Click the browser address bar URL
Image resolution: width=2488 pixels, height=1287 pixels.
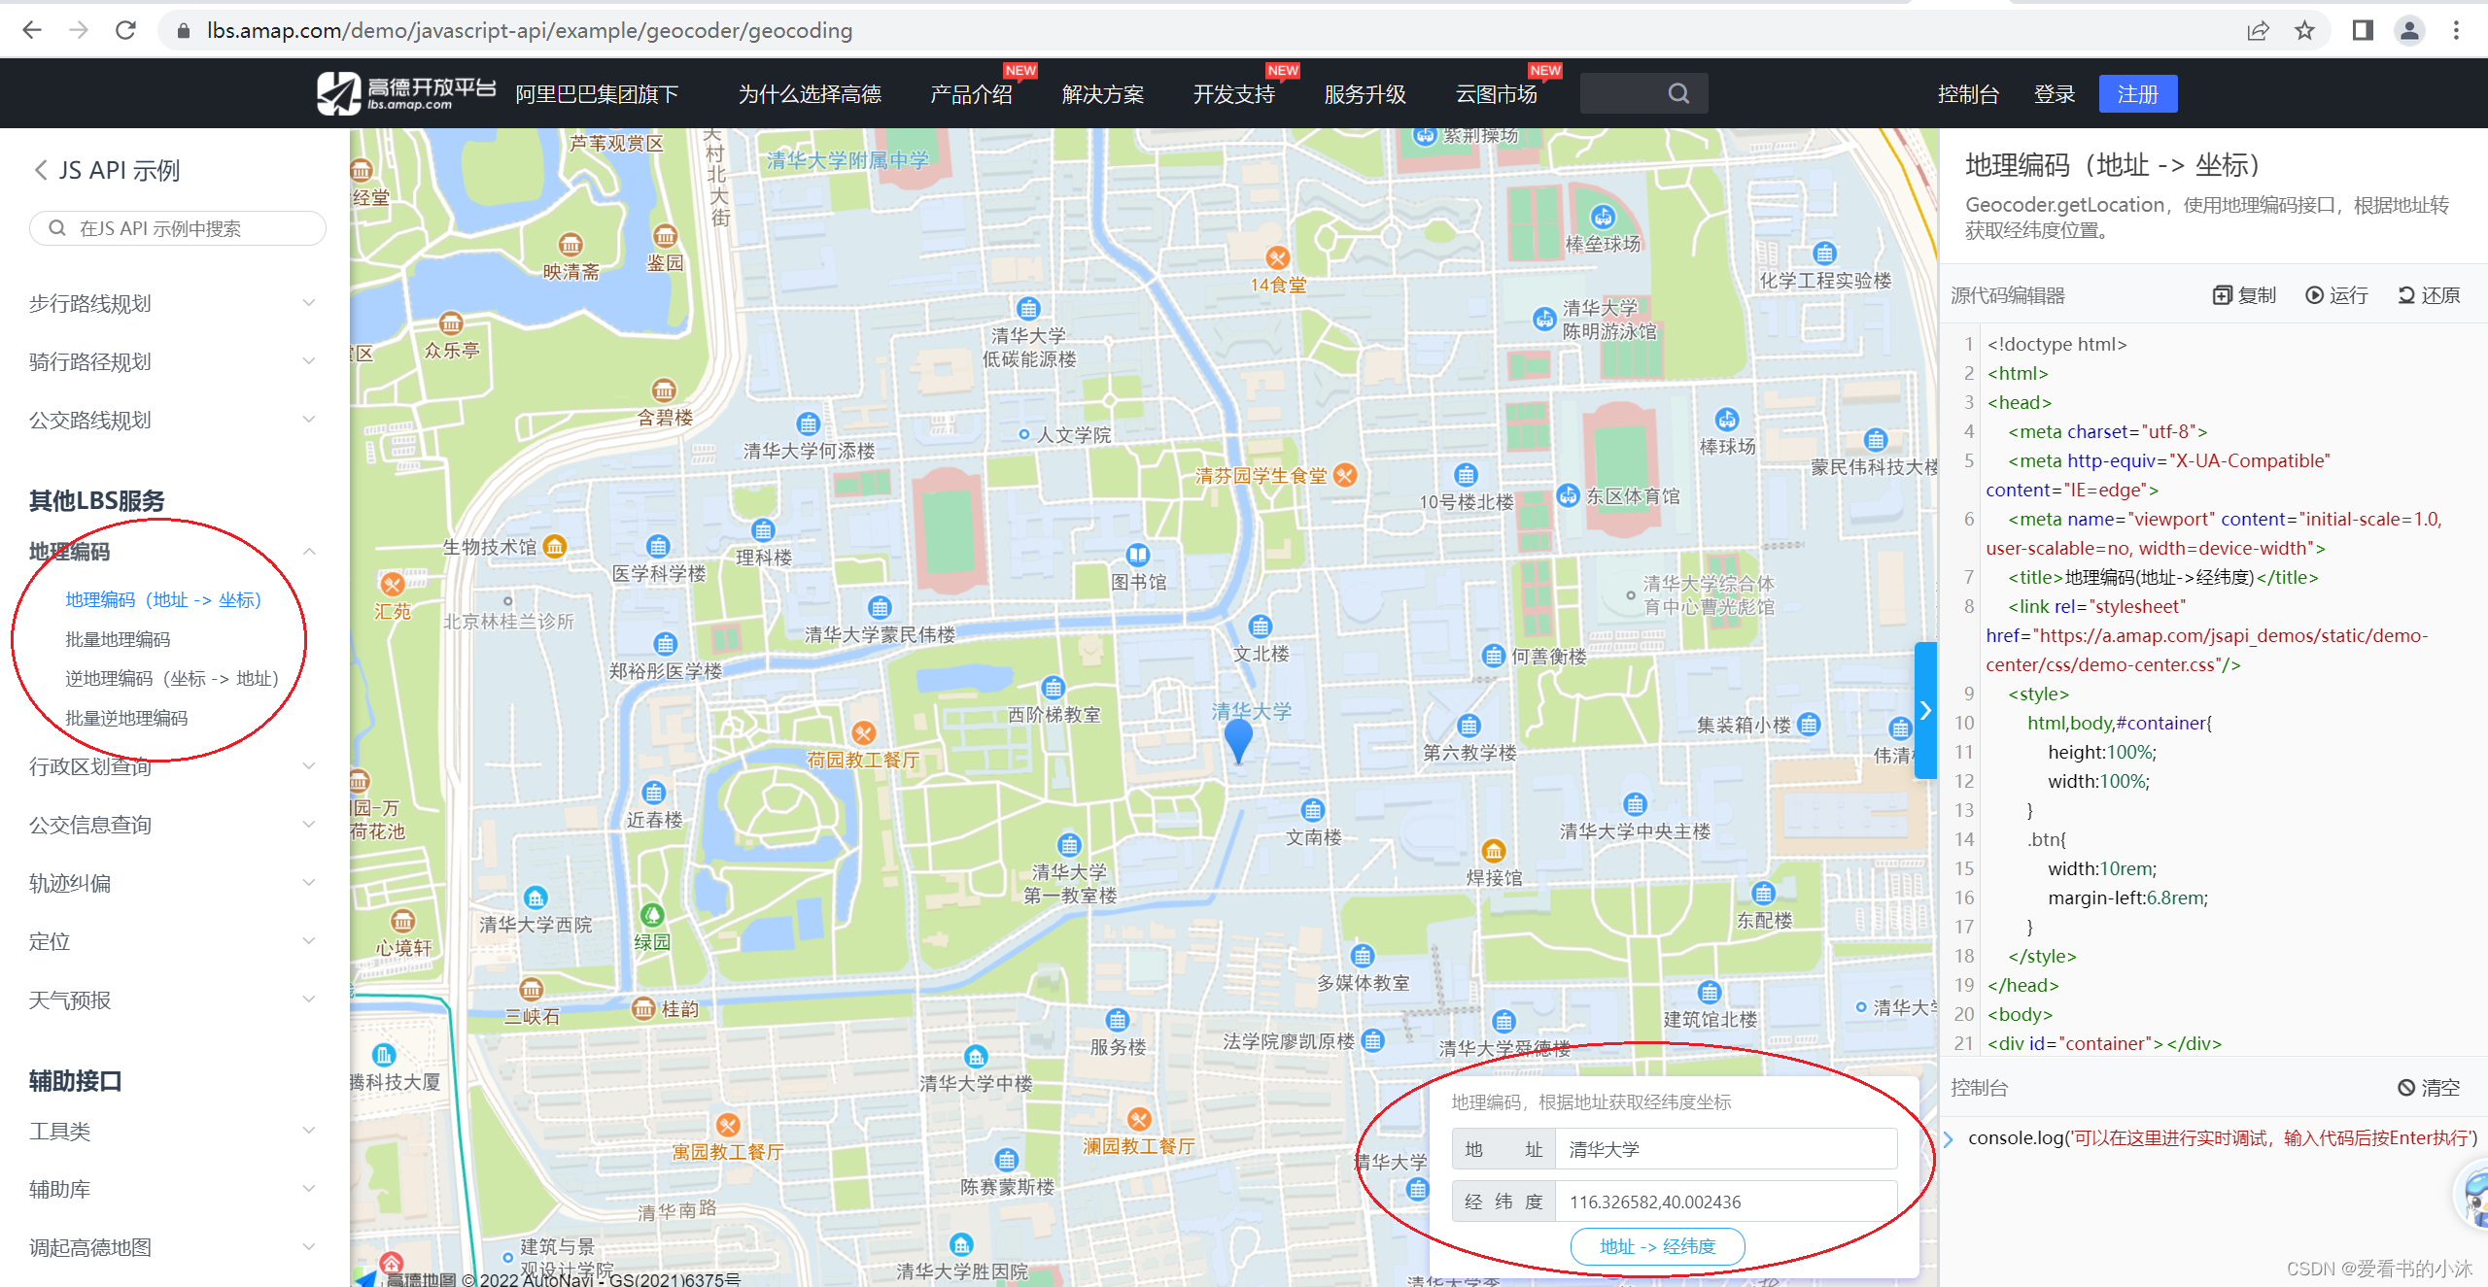coord(530,30)
